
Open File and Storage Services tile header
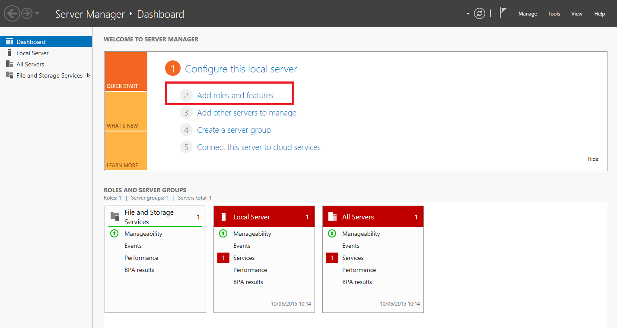155,217
